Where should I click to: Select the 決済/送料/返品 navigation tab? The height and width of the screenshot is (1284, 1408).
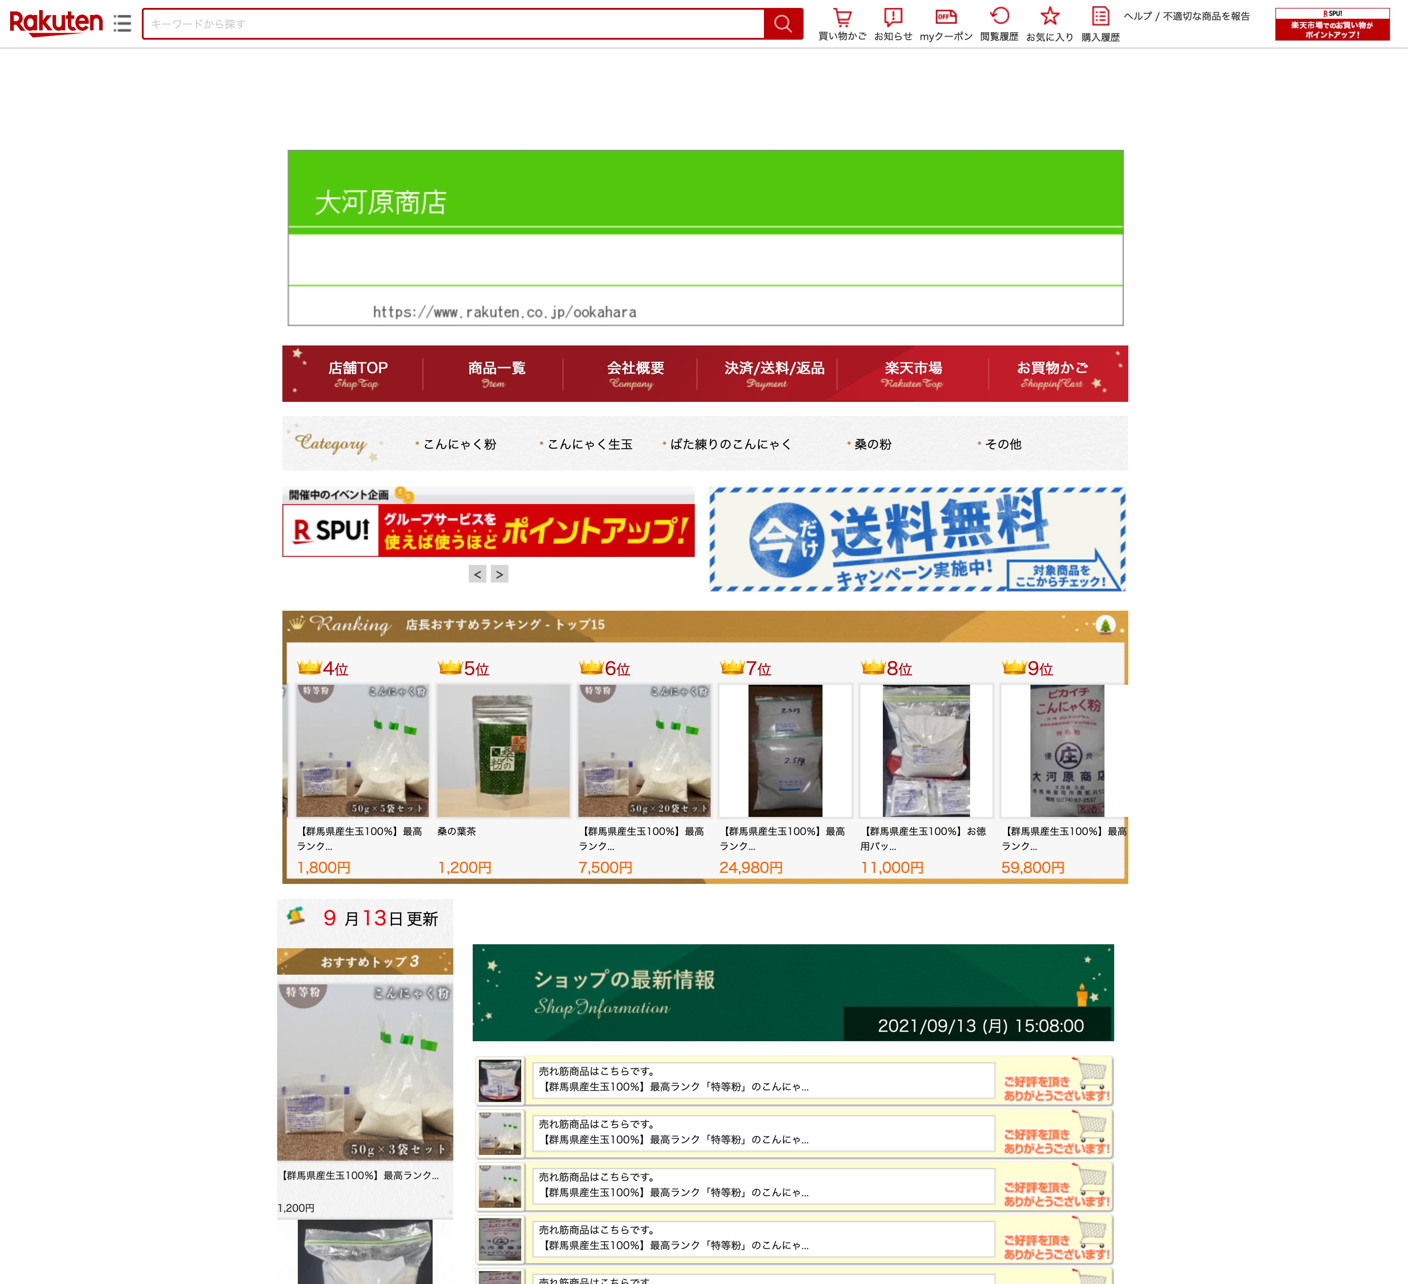[774, 373]
